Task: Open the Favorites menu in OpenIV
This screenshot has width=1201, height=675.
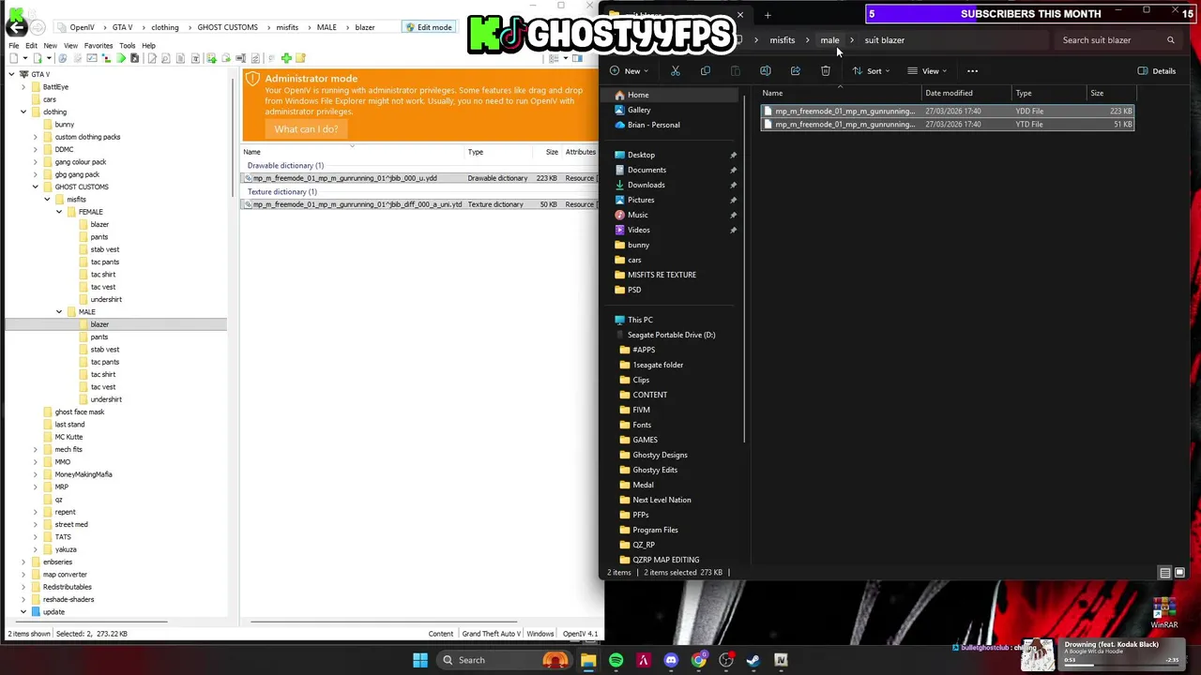Action: pos(98,45)
